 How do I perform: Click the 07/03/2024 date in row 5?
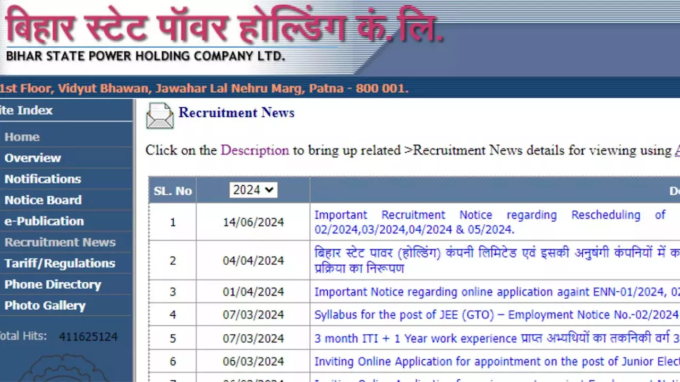pos(253,338)
